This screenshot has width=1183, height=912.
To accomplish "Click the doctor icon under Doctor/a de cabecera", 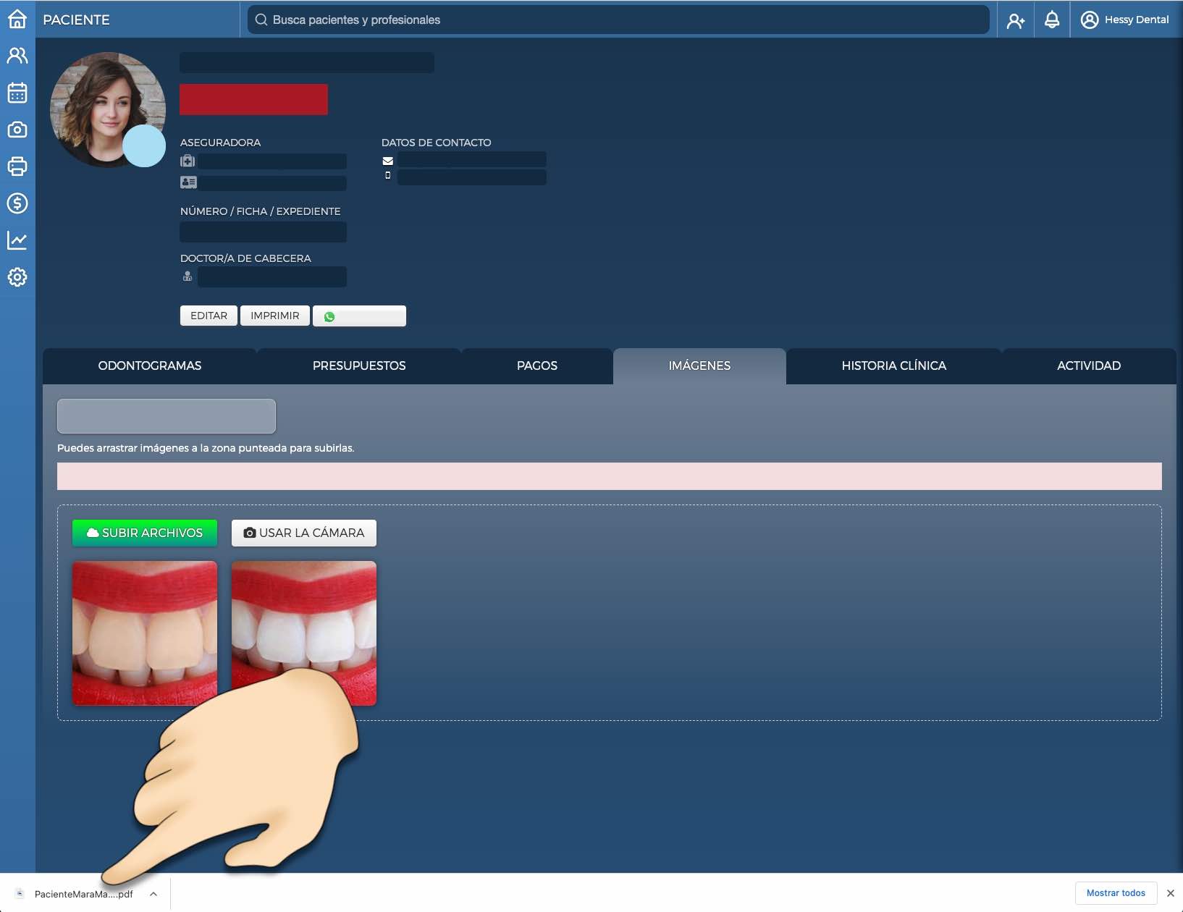I will 188,276.
